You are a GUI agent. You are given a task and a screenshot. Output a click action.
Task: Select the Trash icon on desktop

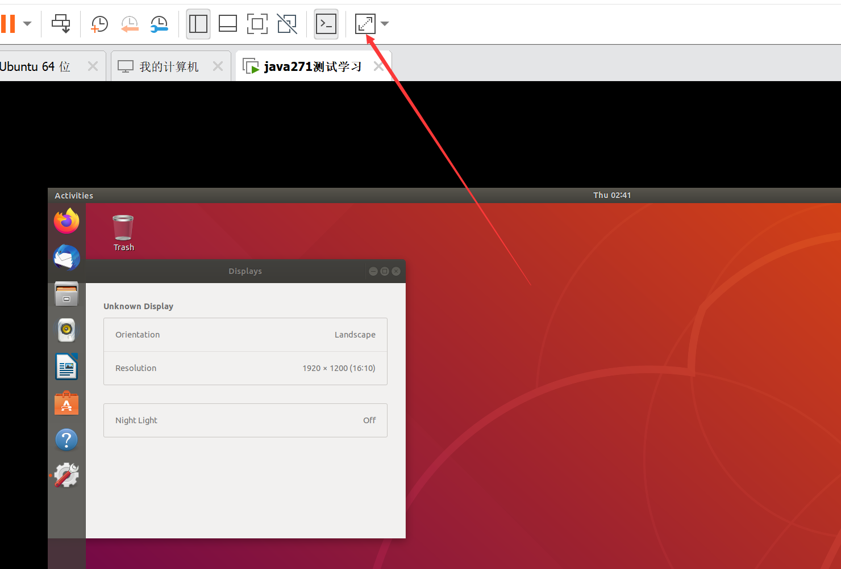pos(123,233)
